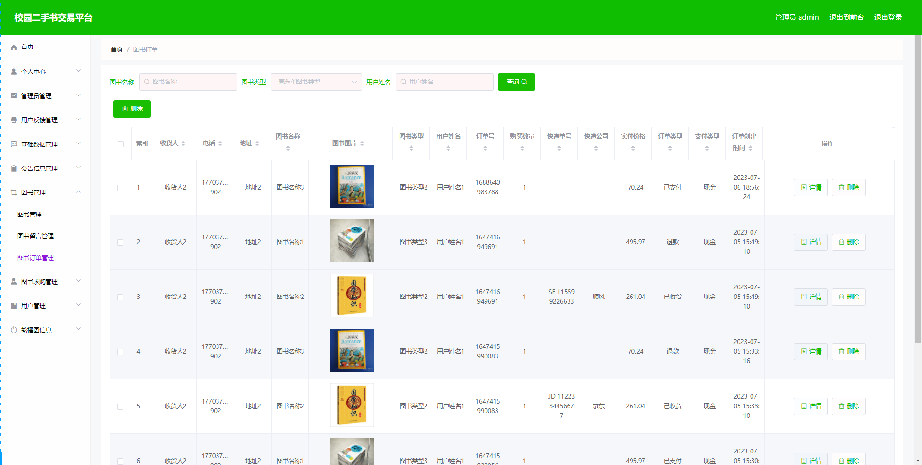Check the checkbox for row index 6
The width and height of the screenshot is (922, 465).
121,461
